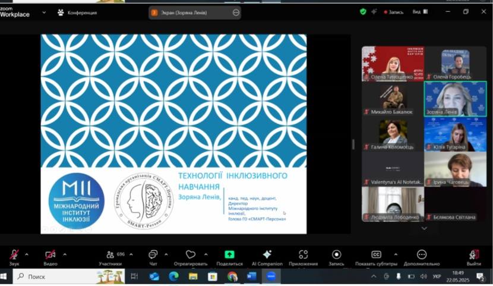Open the chat panel (Чат)

(153, 255)
